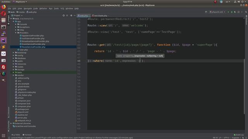The height and width of the screenshot is (139, 248).
Task: Click the UTF-8 encoding in status bar
Action: [x=226, y=137]
